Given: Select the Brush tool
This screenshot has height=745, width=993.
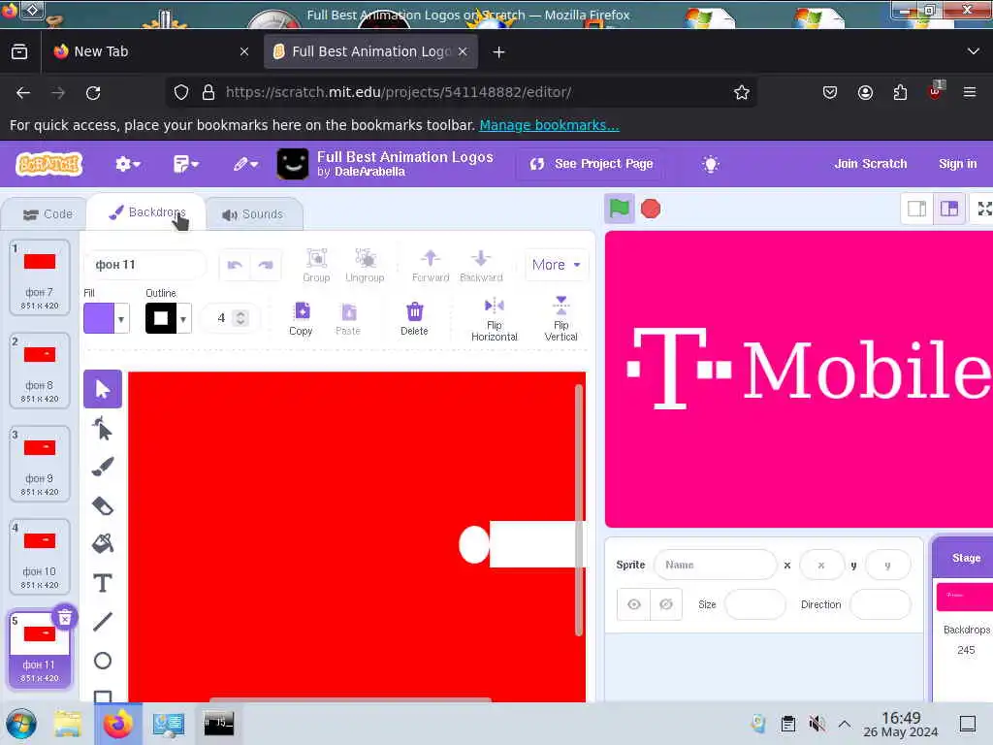Looking at the screenshot, I should coord(103,467).
